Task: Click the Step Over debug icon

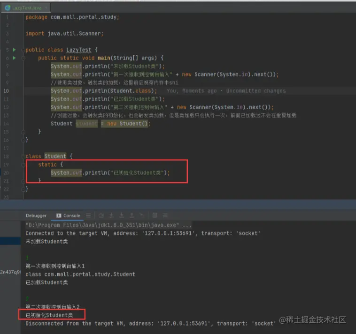Action: point(101,215)
